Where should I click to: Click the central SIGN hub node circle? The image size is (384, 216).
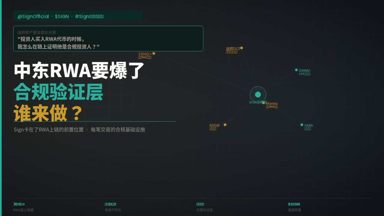258,94
